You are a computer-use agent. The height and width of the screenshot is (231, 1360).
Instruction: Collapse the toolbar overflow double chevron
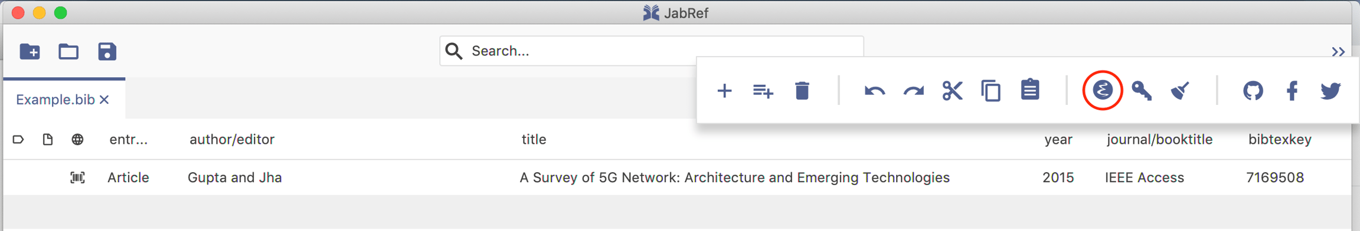pos(1338,52)
